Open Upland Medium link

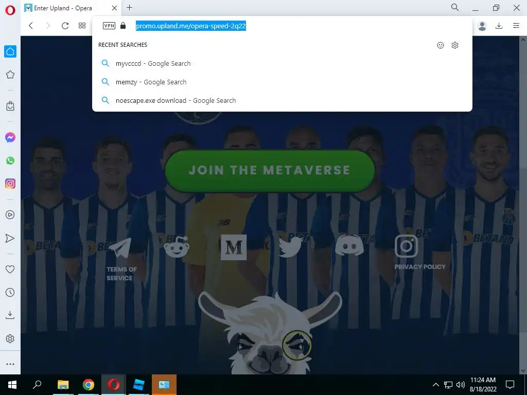coord(234,247)
